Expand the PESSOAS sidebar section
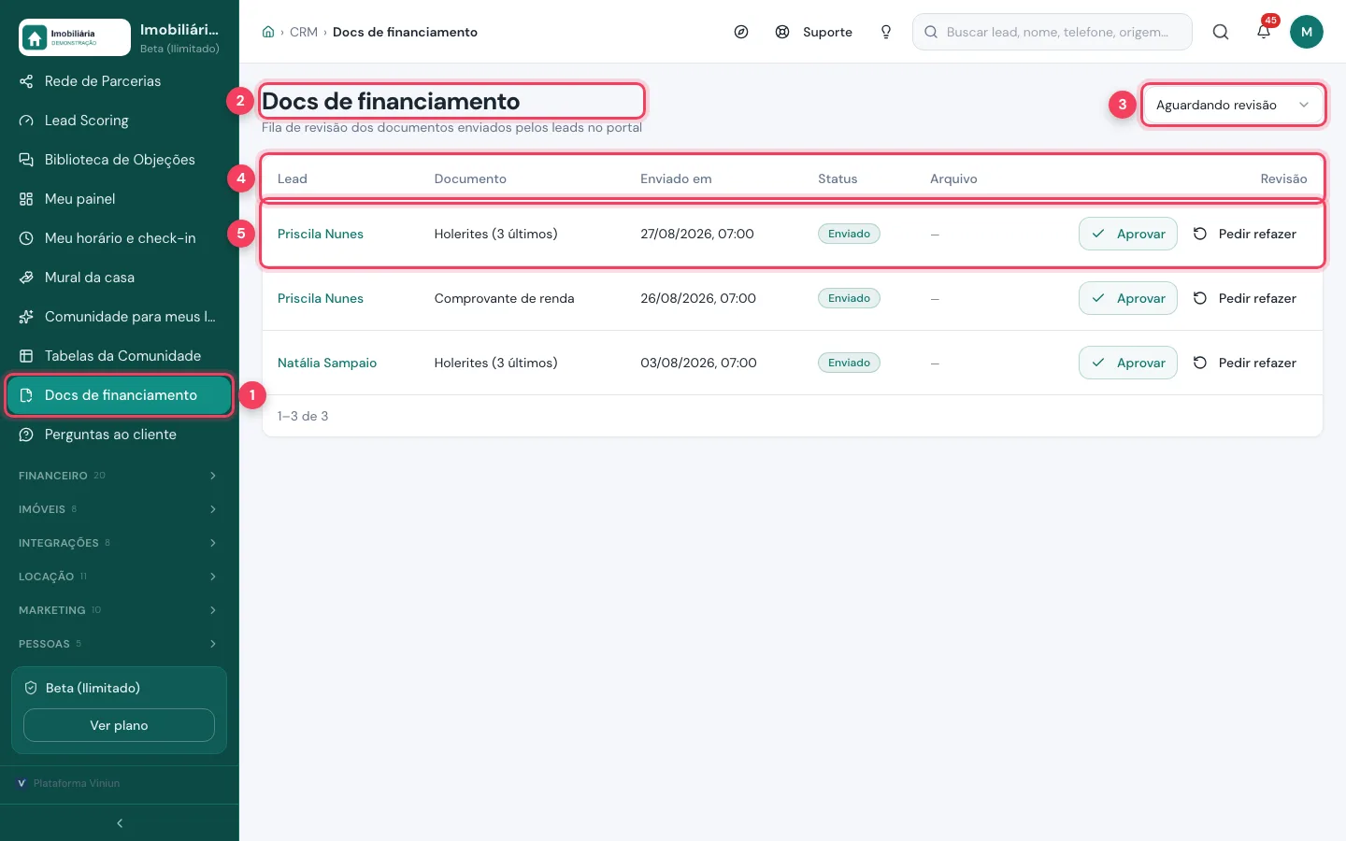The width and height of the screenshot is (1346, 841). click(120, 644)
